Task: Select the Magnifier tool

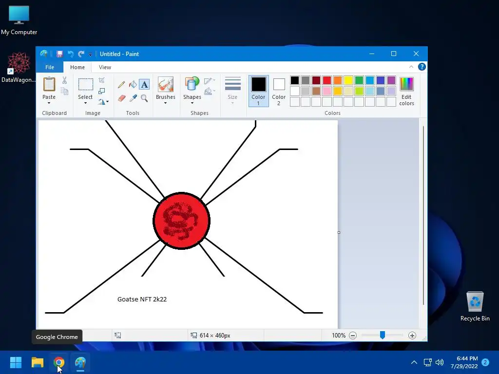Action: (144, 98)
